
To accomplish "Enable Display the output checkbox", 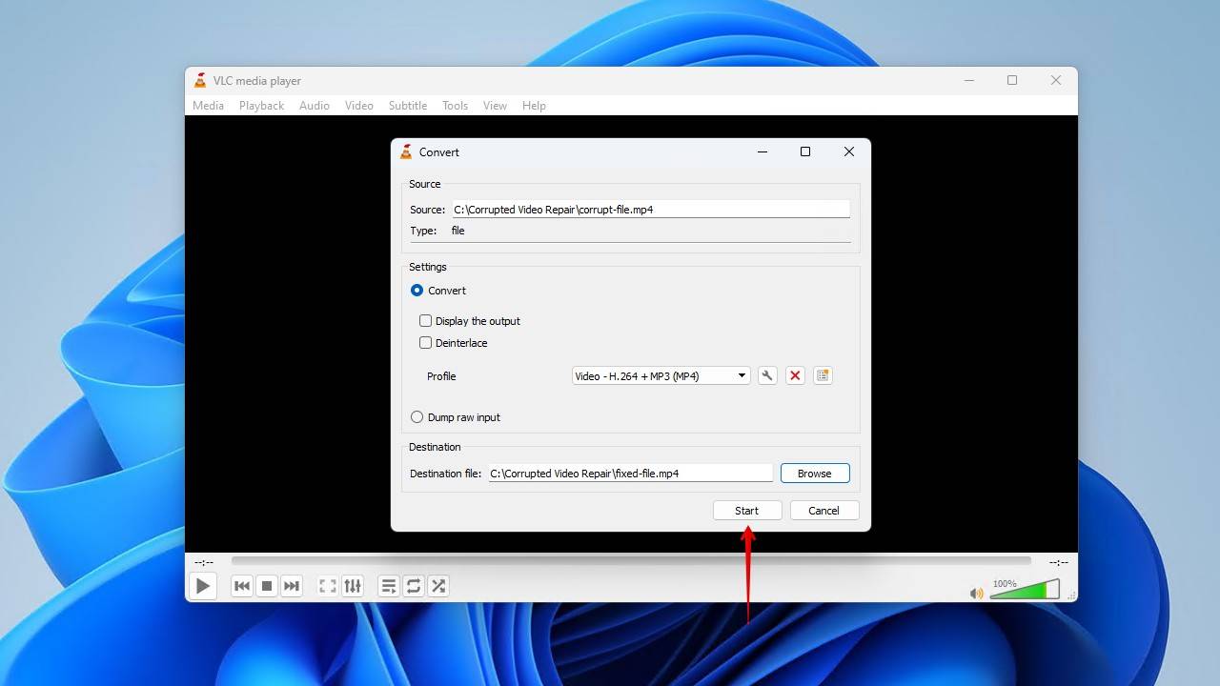I will click(426, 321).
